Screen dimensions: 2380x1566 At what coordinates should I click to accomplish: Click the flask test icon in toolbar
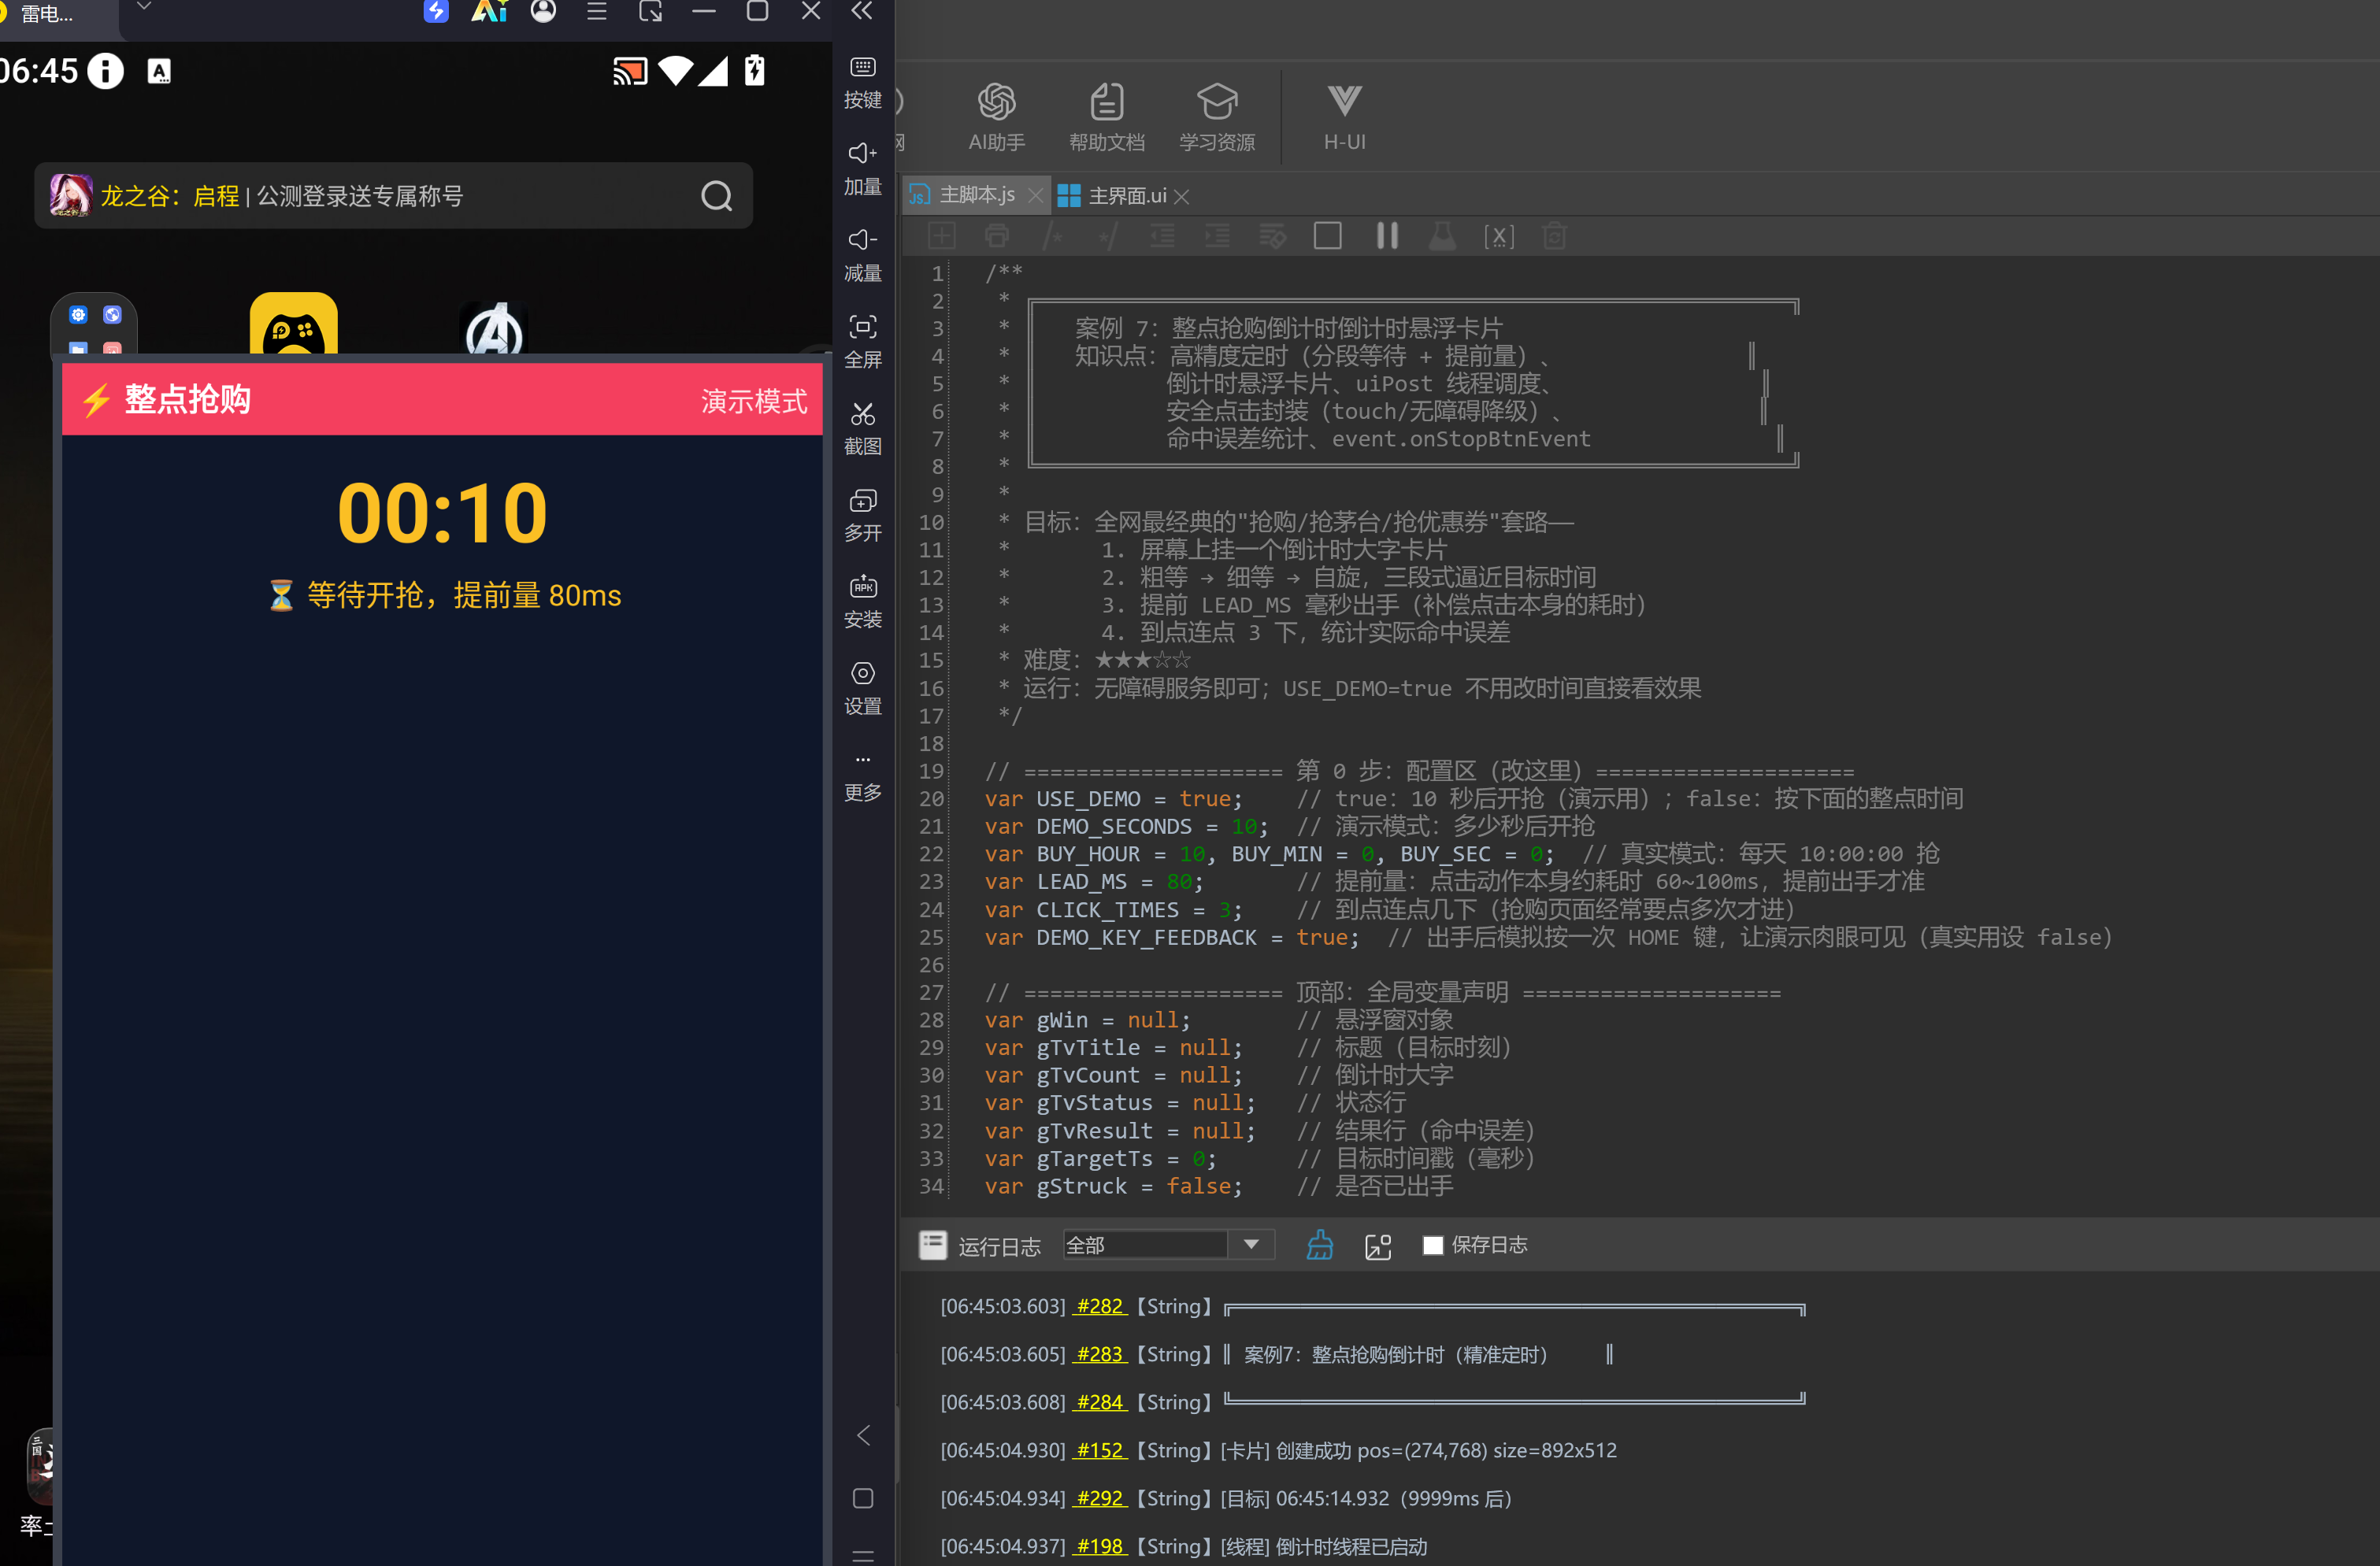[x=1442, y=236]
